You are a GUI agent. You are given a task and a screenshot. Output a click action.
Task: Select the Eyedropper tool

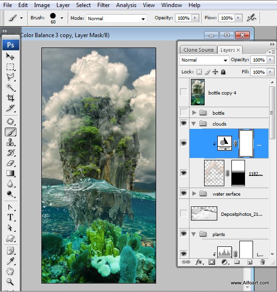pyautogui.click(x=10, y=261)
